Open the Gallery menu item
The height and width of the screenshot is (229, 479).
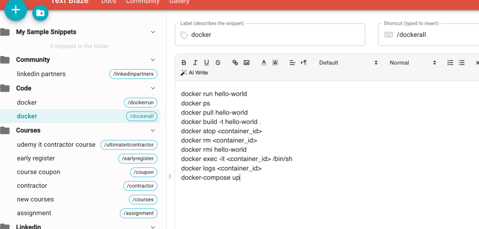click(x=180, y=2)
